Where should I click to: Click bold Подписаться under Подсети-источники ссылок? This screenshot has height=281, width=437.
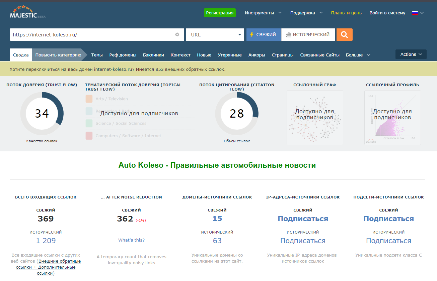tap(389, 219)
